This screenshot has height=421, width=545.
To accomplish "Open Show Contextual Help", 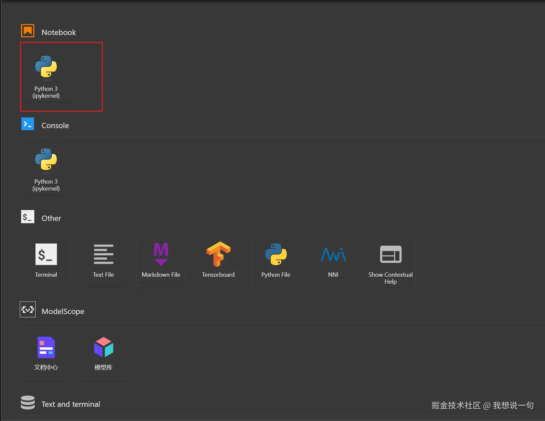I will pos(391,262).
